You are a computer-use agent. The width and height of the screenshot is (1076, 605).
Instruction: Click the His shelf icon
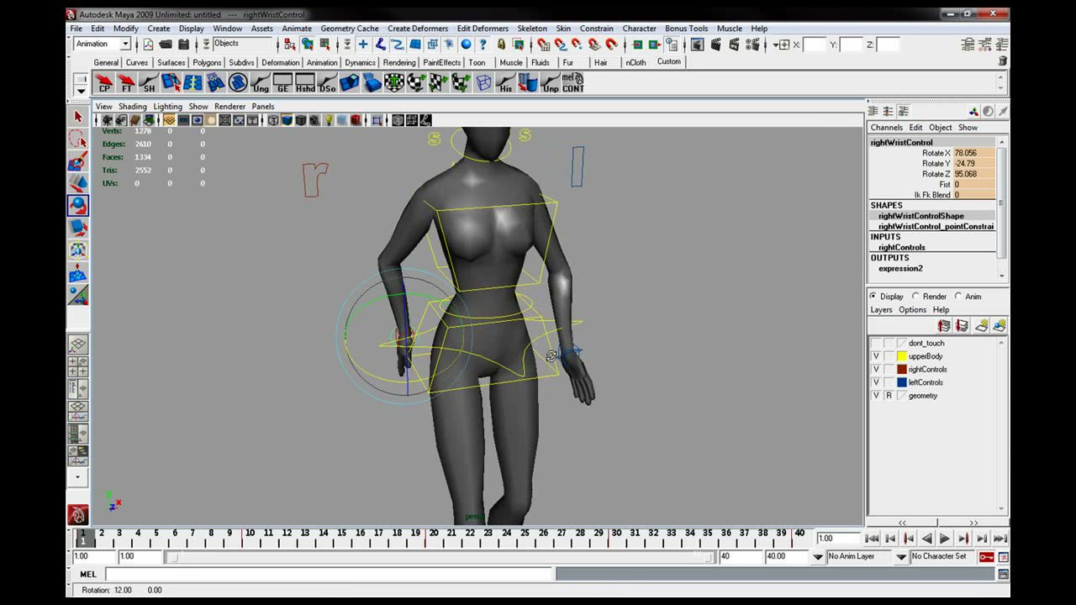point(505,82)
